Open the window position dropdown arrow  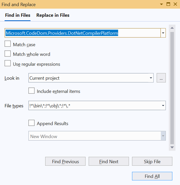click(162, 4)
